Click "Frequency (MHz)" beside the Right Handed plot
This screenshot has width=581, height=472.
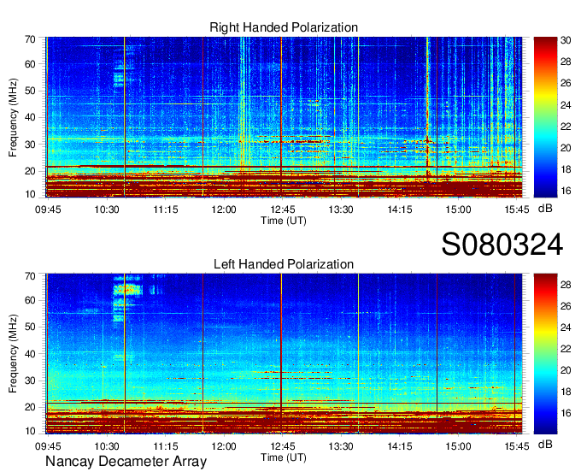(13, 117)
